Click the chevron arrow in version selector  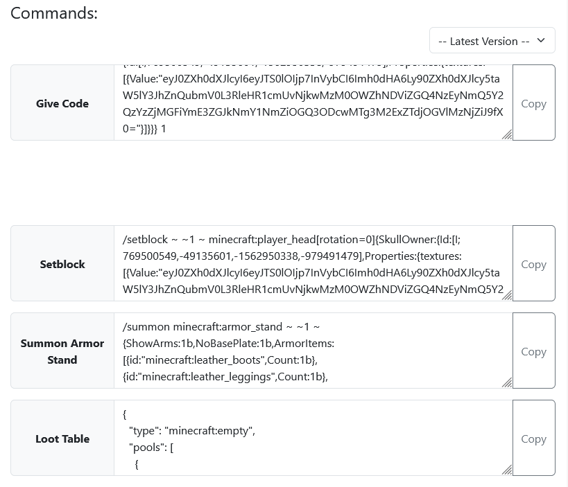[x=541, y=40]
